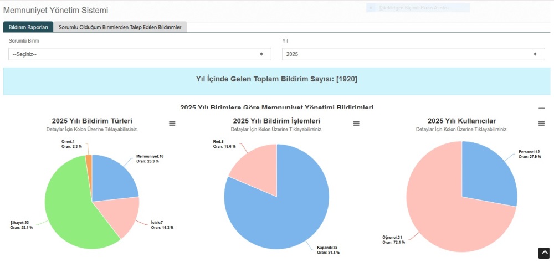The width and height of the screenshot is (554, 262).
Task: Open chart menu for 2025 Yılı Bildirim İşlemleri
Action: pyautogui.click(x=356, y=123)
